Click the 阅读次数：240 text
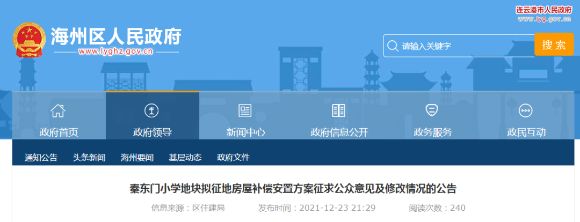Screen dimensions: 580x222 coord(437,208)
